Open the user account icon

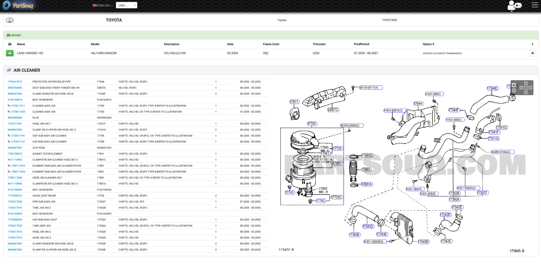click(511, 5)
